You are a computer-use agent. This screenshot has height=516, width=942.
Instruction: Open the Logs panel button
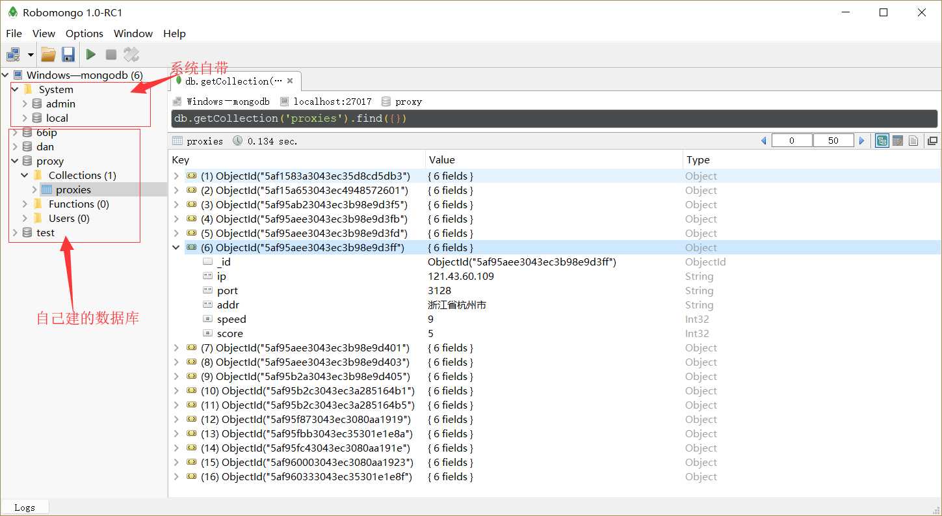pyautogui.click(x=25, y=508)
